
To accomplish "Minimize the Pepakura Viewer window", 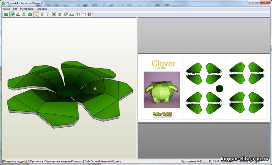I will coord(251,2).
